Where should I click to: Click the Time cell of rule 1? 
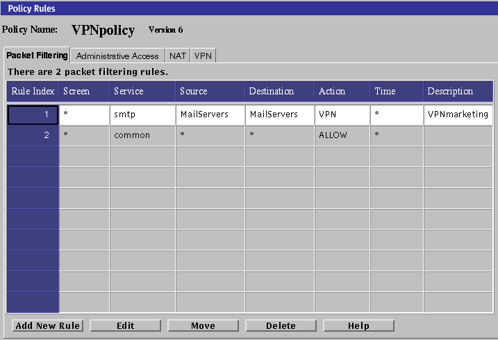397,114
